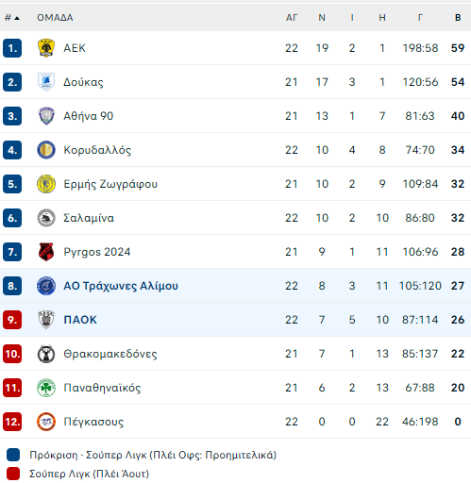Click the rank 12 red position badge

(x=12, y=422)
